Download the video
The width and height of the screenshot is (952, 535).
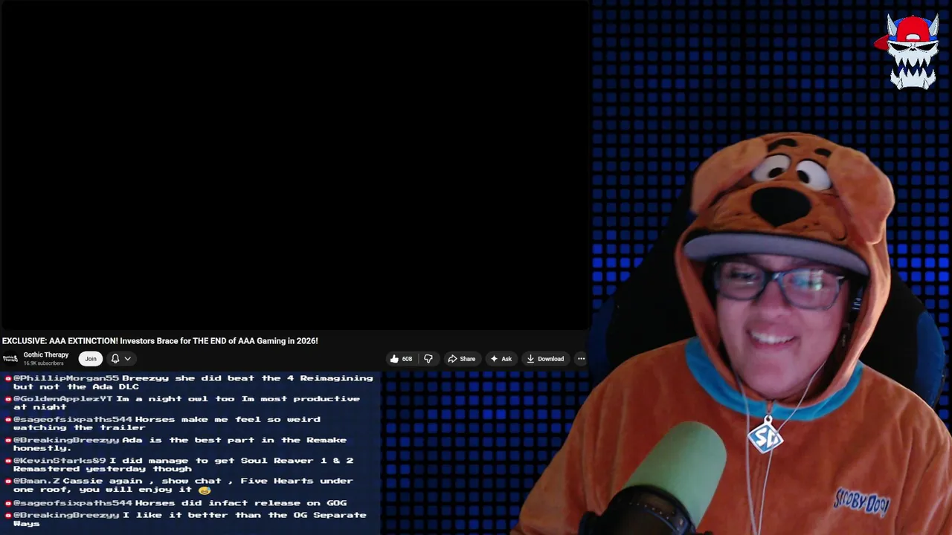click(x=545, y=359)
